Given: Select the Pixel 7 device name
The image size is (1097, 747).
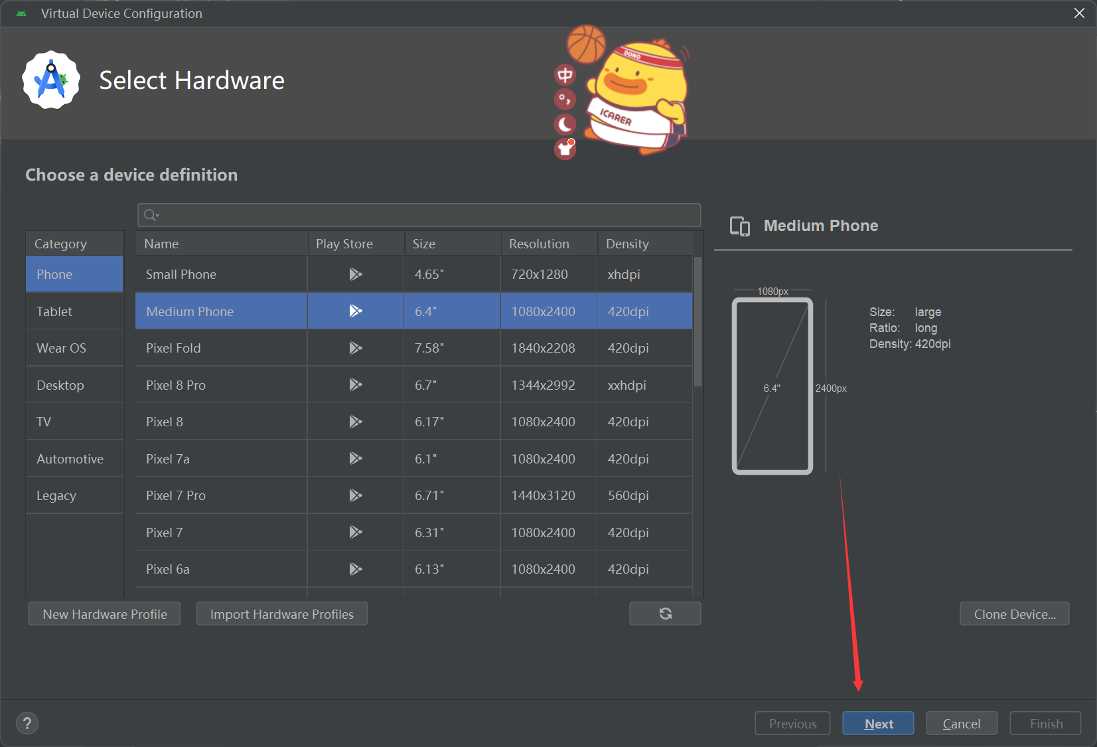Looking at the screenshot, I should coord(165,533).
